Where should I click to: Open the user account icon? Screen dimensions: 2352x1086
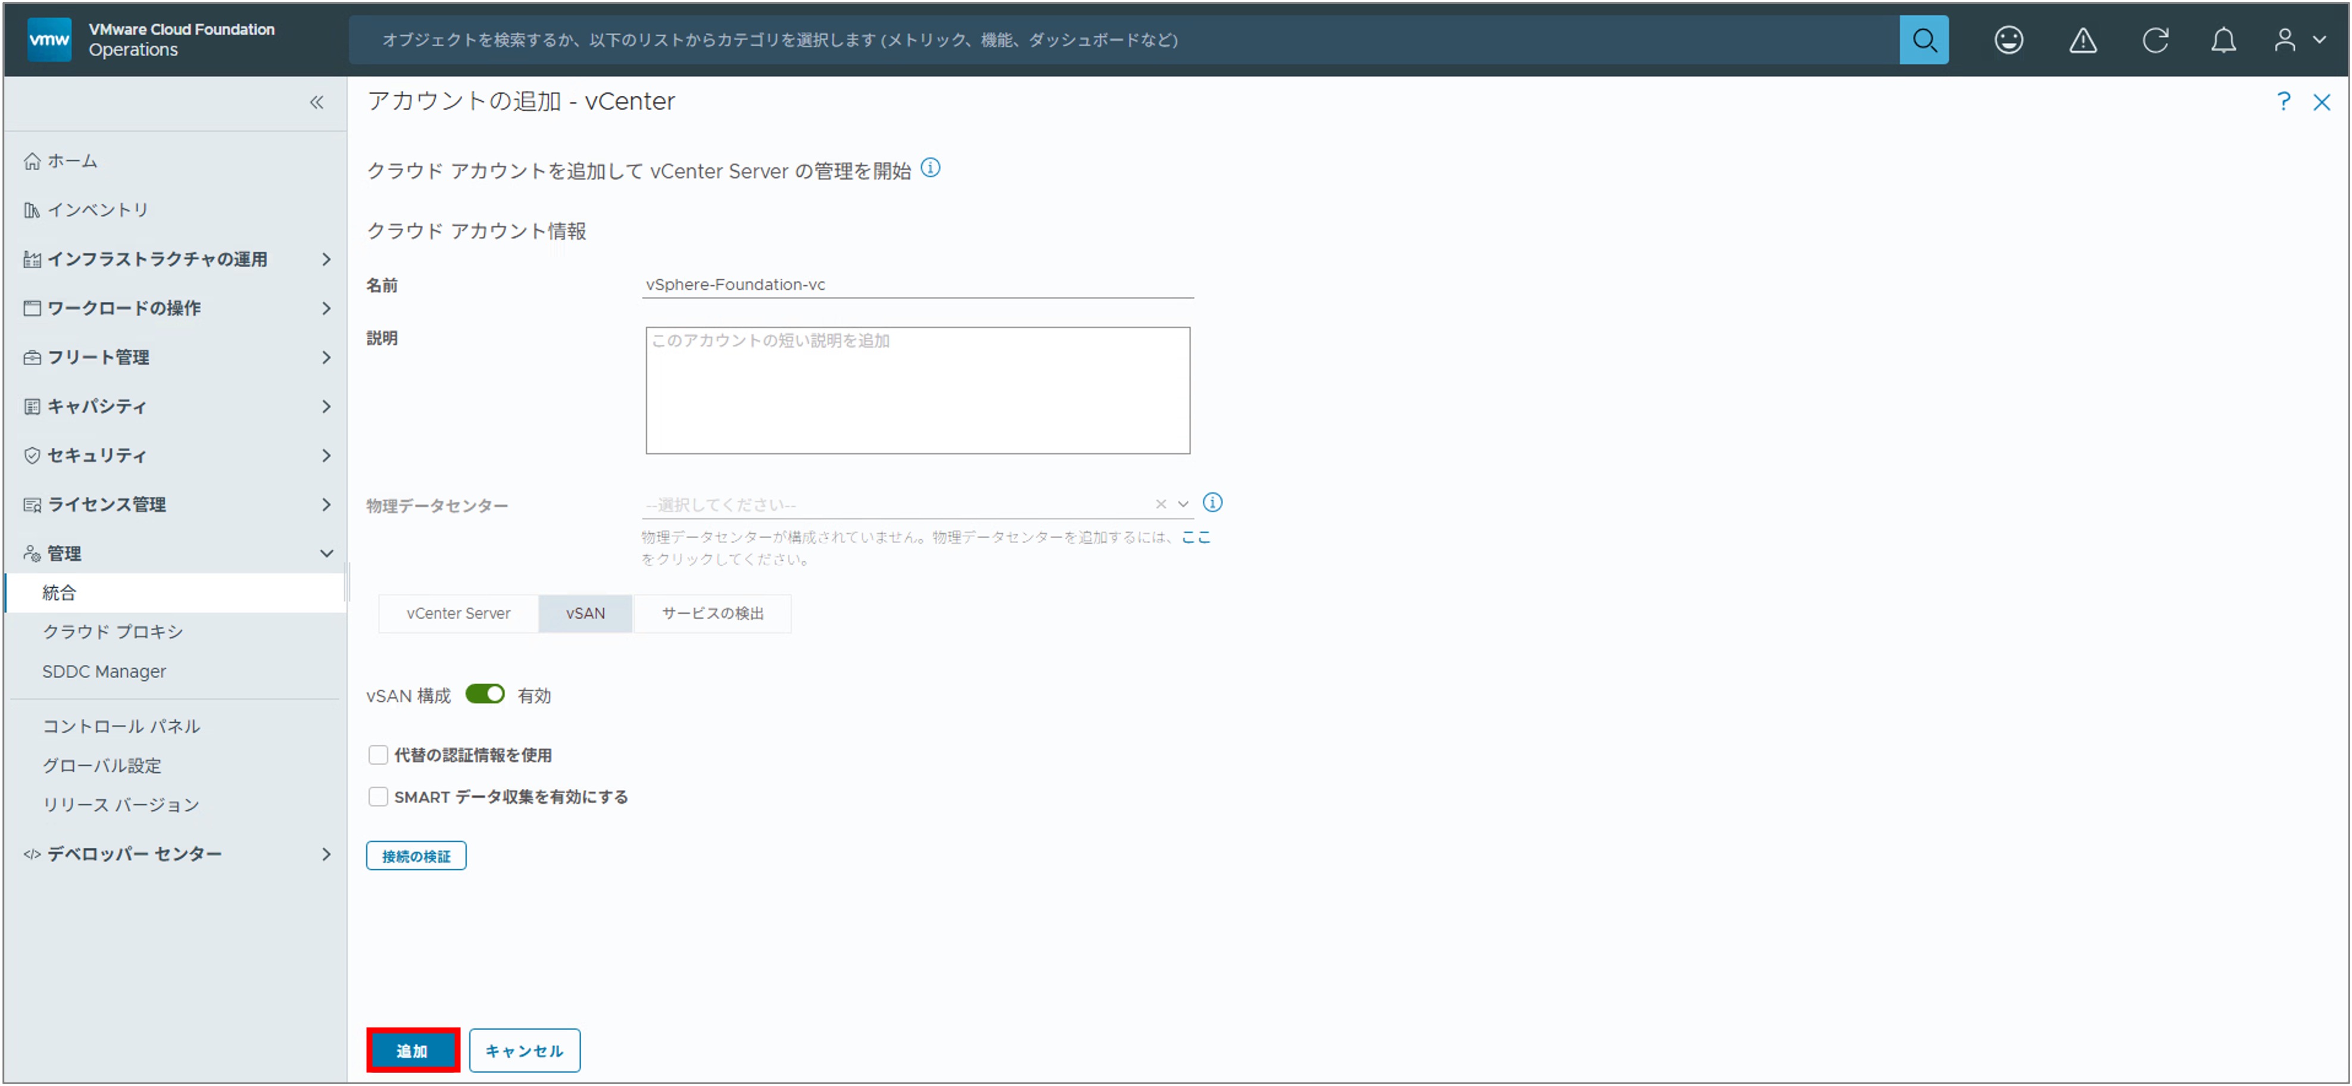coord(2285,39)
